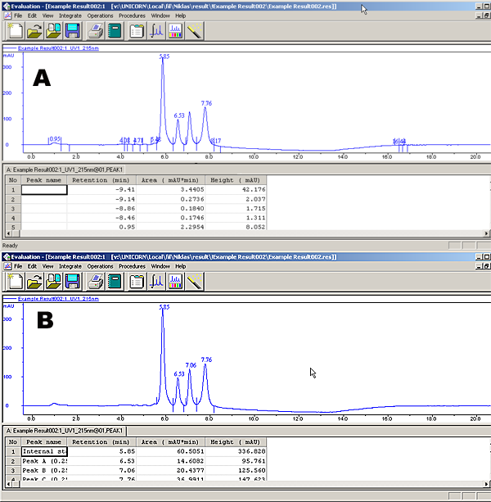
Task: Click the magic wand icon in bottom window B
Action: 196,283
